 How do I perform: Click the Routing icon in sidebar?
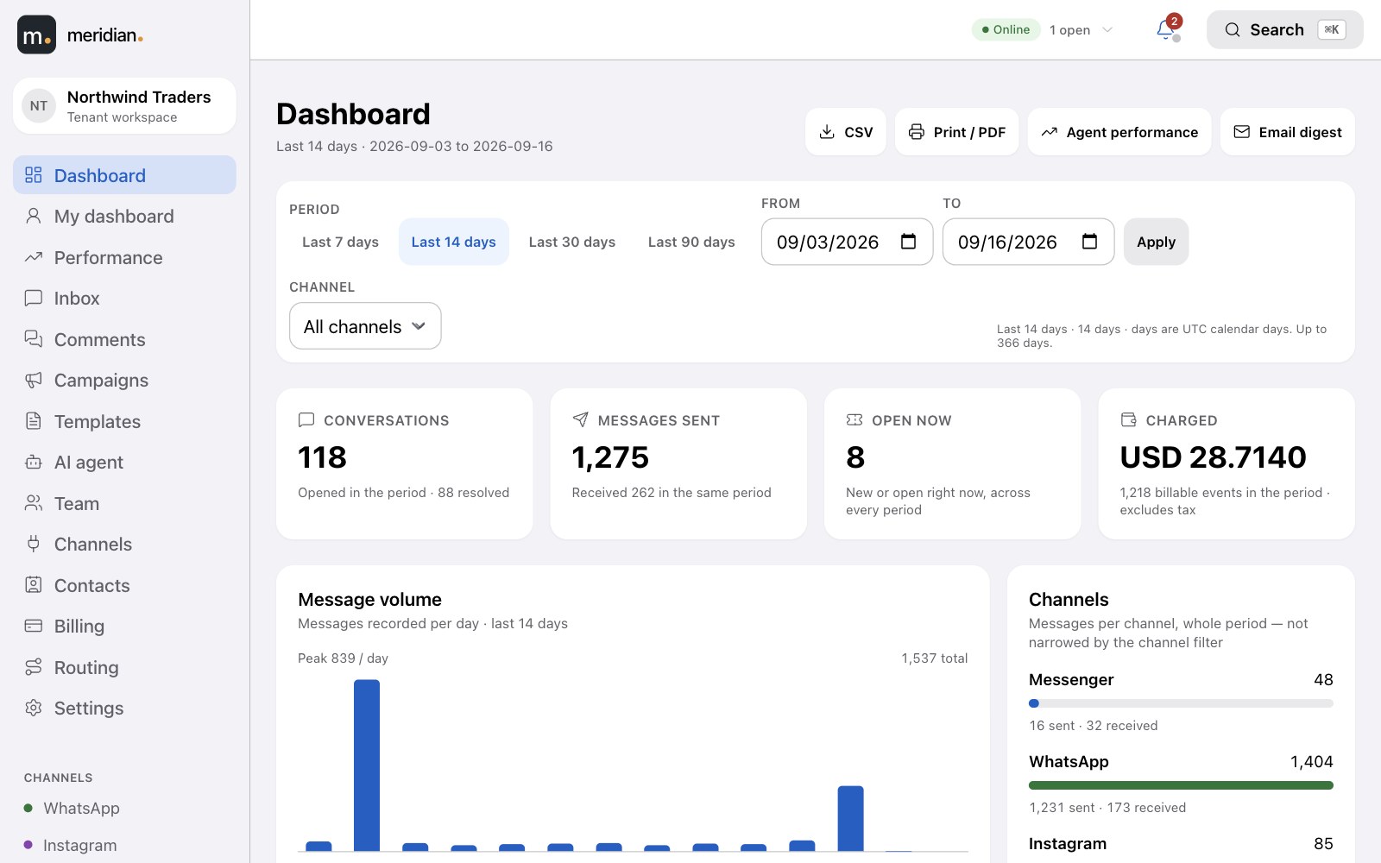tap(34, 667)
